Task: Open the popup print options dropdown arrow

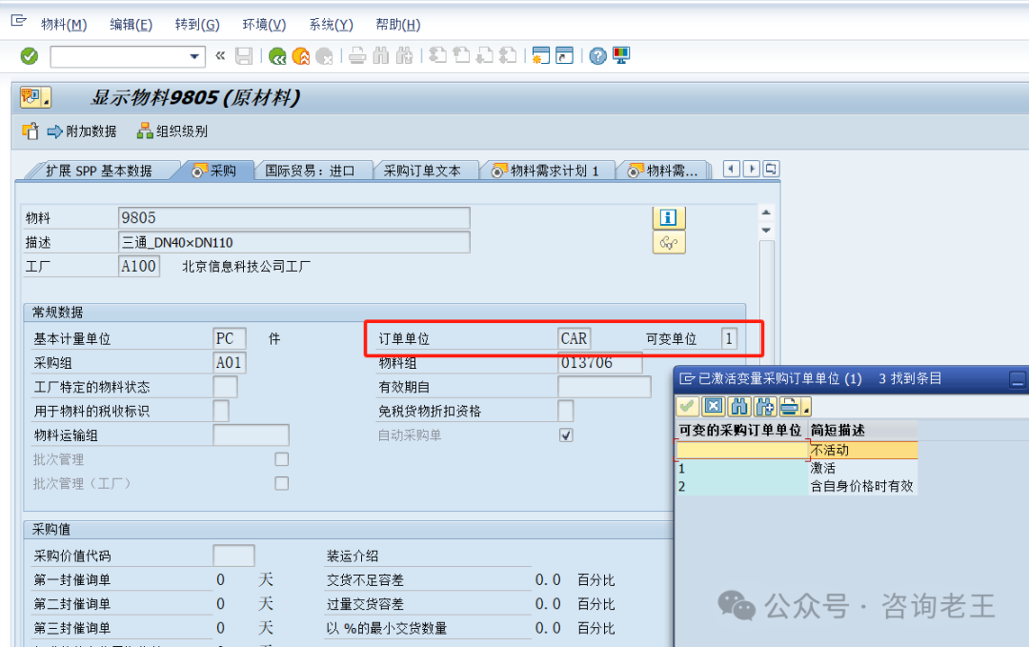Action: [x=806, y=410]
